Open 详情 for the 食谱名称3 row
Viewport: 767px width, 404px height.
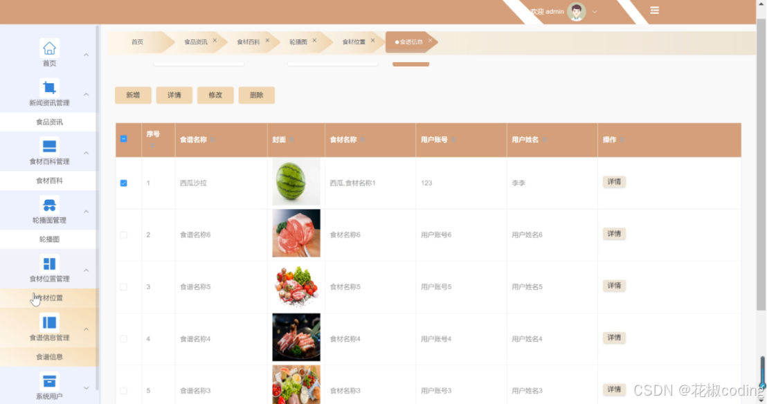pyautogui.click(x=614, y=389)
